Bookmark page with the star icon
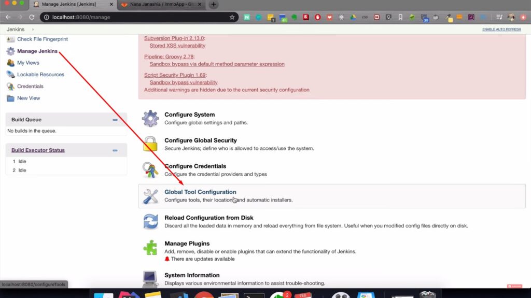 point(232,17)
